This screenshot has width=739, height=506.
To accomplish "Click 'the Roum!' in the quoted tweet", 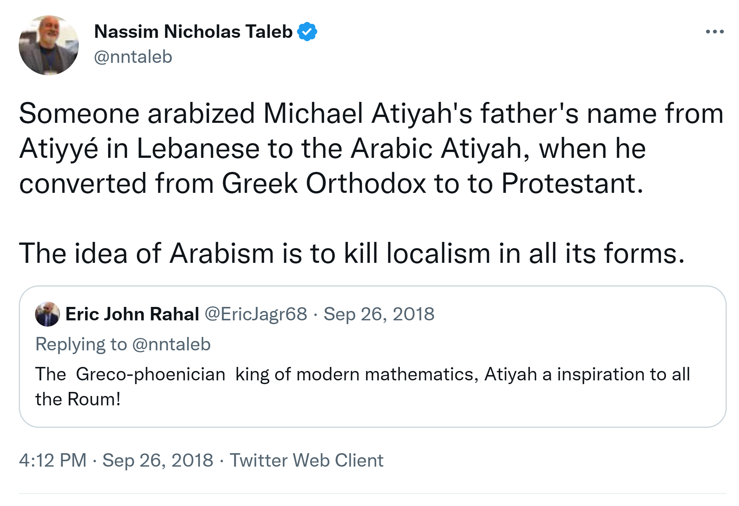I will pos(78,399).
